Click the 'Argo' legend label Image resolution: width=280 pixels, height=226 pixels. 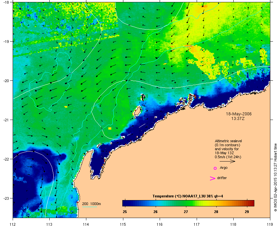pos(224,168)
